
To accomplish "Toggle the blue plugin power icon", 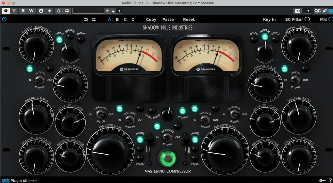I will tap(4, 19).
